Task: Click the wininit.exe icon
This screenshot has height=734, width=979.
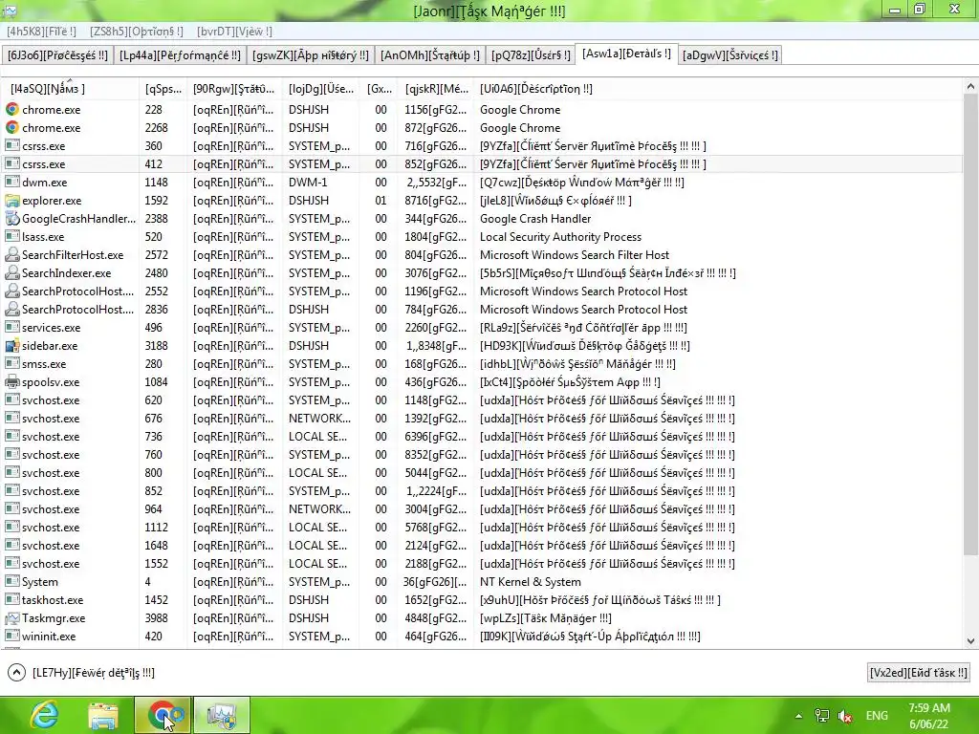Action: coord(11,636)
